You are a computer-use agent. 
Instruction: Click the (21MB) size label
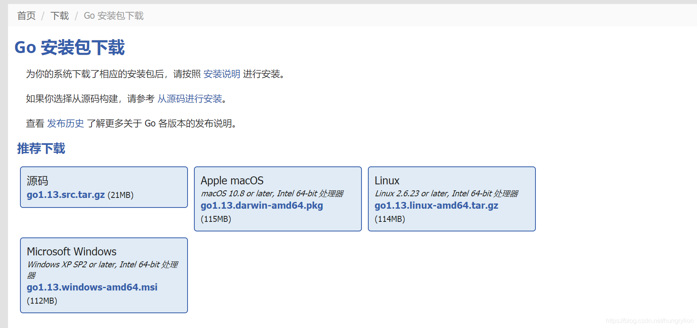pyautogui.click(x=121, y=195)
